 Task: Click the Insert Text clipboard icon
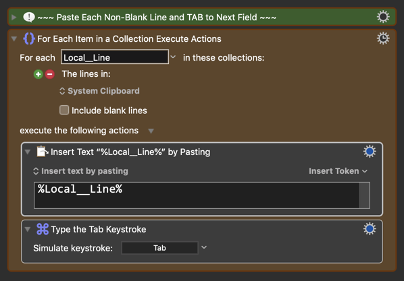click(43, 152)
